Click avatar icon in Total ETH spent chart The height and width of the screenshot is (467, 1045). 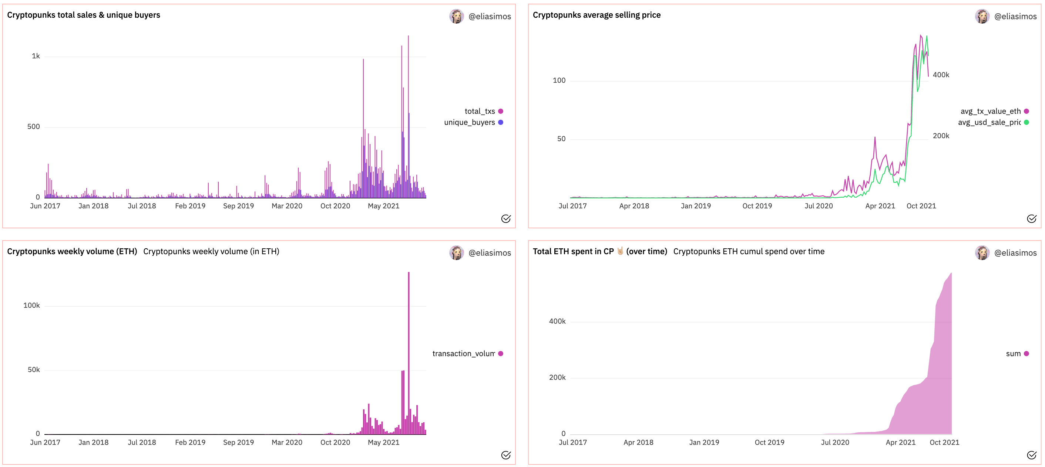[x=982, y=253]
